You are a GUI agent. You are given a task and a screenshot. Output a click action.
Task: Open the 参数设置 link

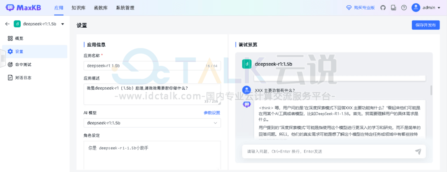pyautogui.click(x=212, y=113)
